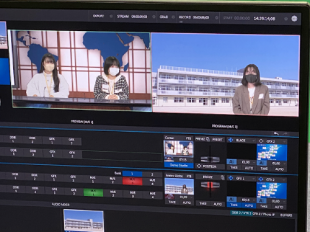Select Bank 2
This screenshot has width=310, height=232.
(x=152, y=174)
